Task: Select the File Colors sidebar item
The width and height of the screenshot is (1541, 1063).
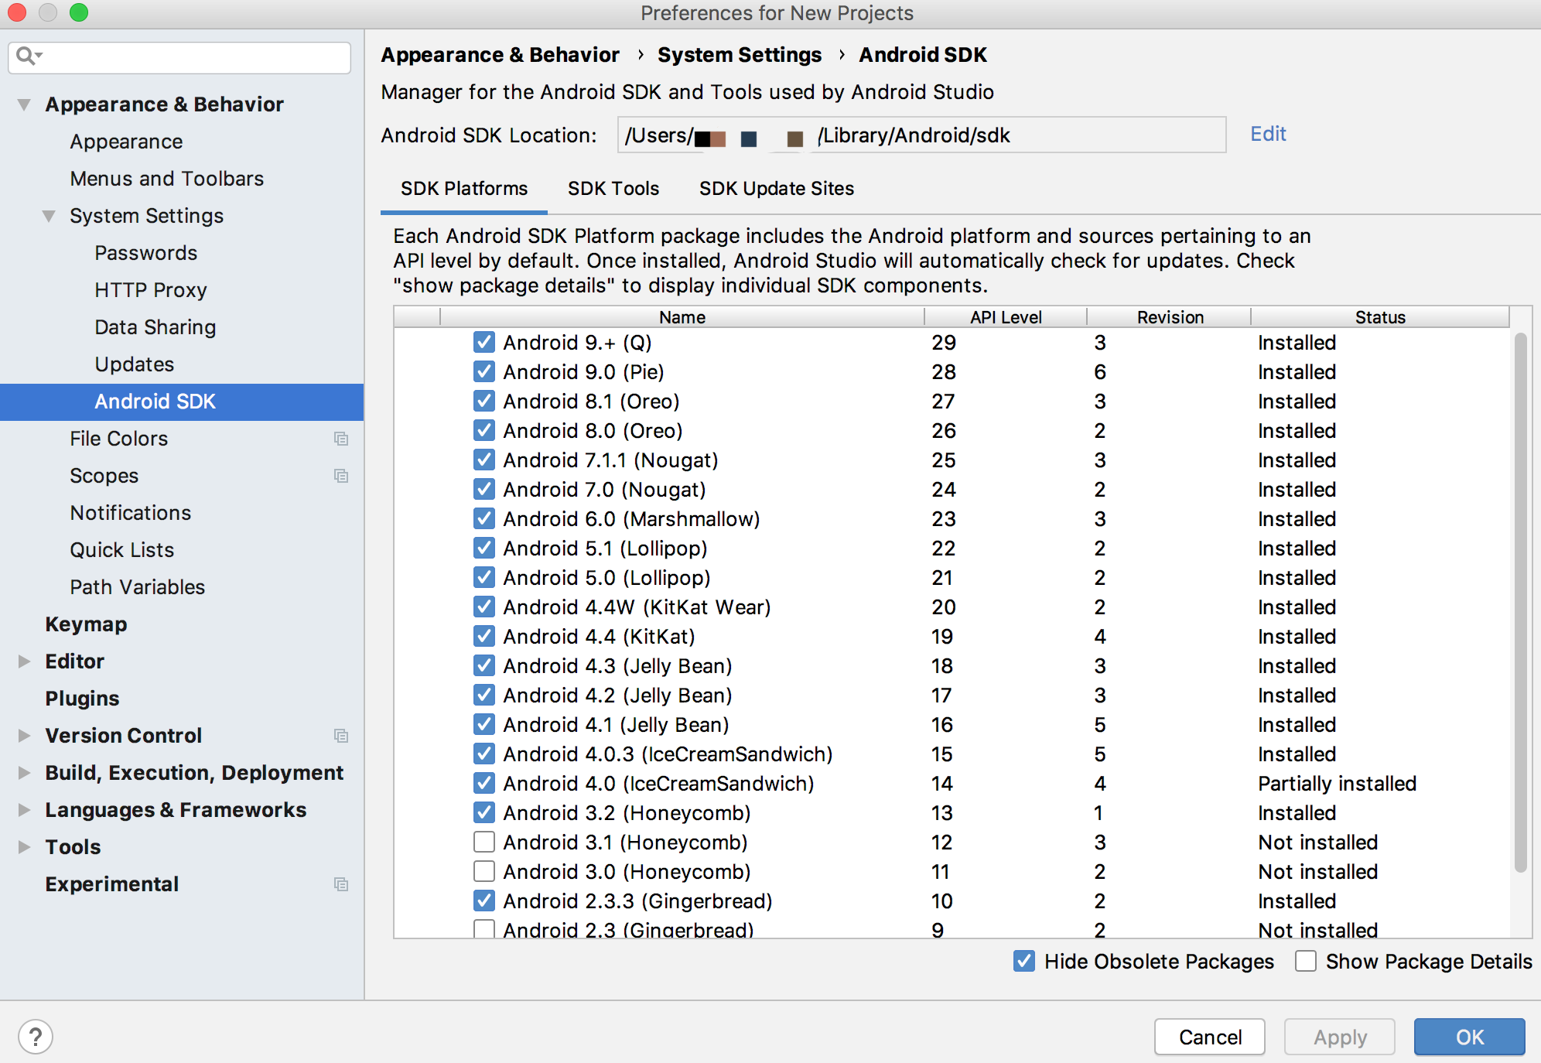Action: pyautogui.click(x=118, y=439)
